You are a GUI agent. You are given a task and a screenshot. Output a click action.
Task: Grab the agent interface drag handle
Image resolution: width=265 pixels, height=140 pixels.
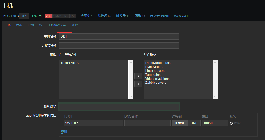click(x=61, y=123)
